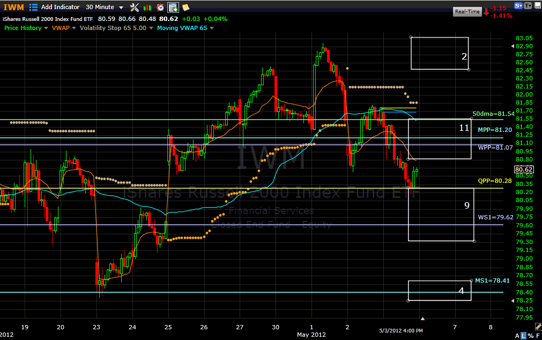This screenshot has height=340, width=542.
Task: Click the QPP=80.28 pivot label
Action: click(495, 181)
